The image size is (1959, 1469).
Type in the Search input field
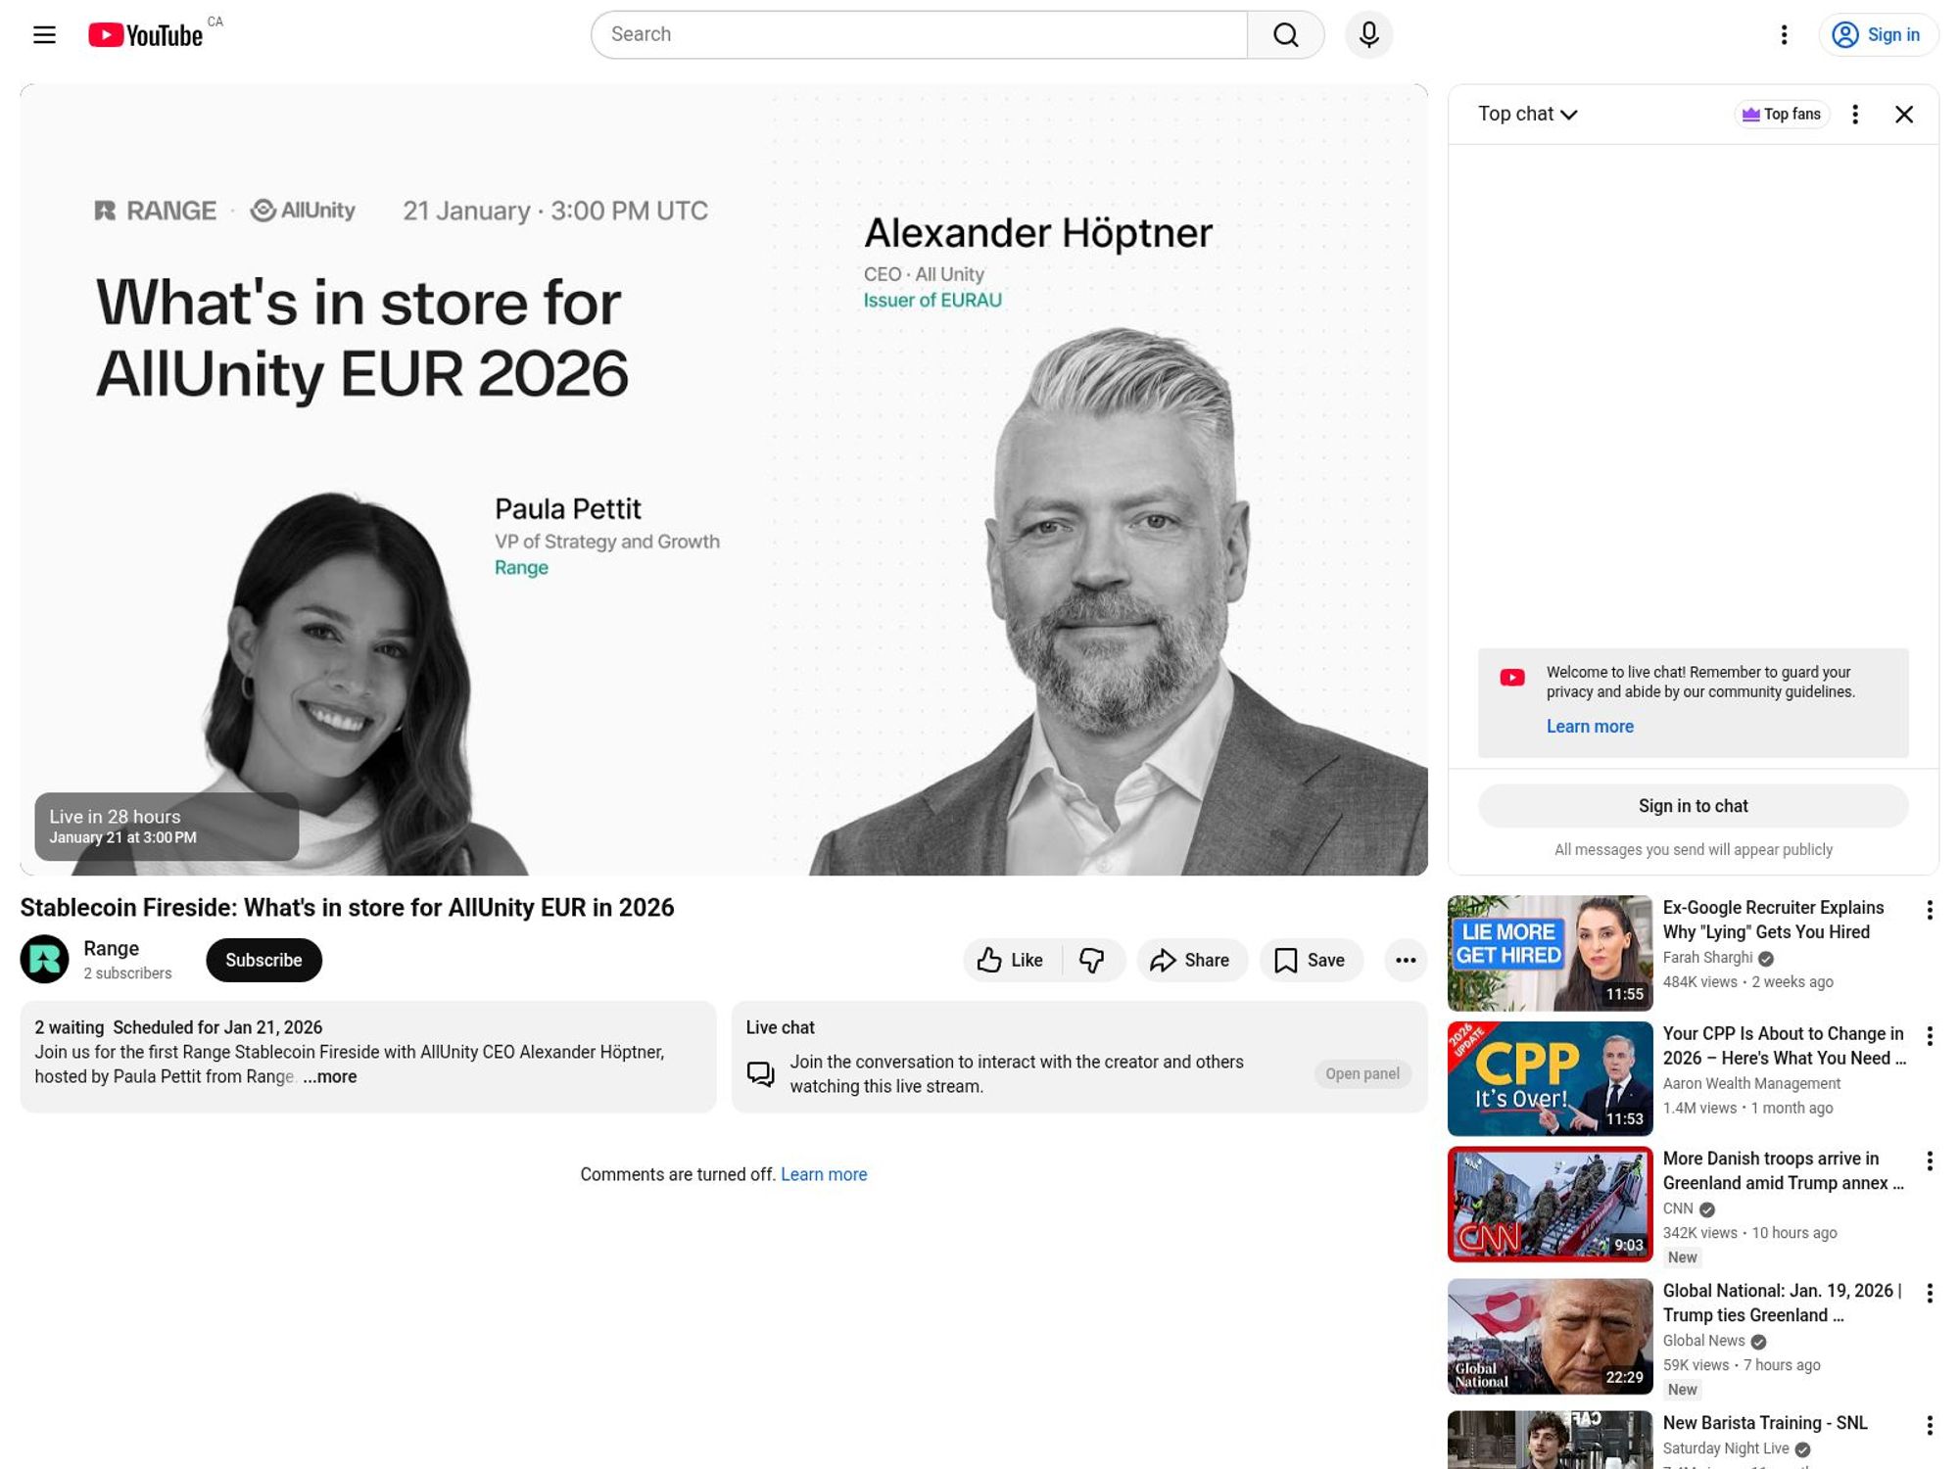[x=919, y=35]
